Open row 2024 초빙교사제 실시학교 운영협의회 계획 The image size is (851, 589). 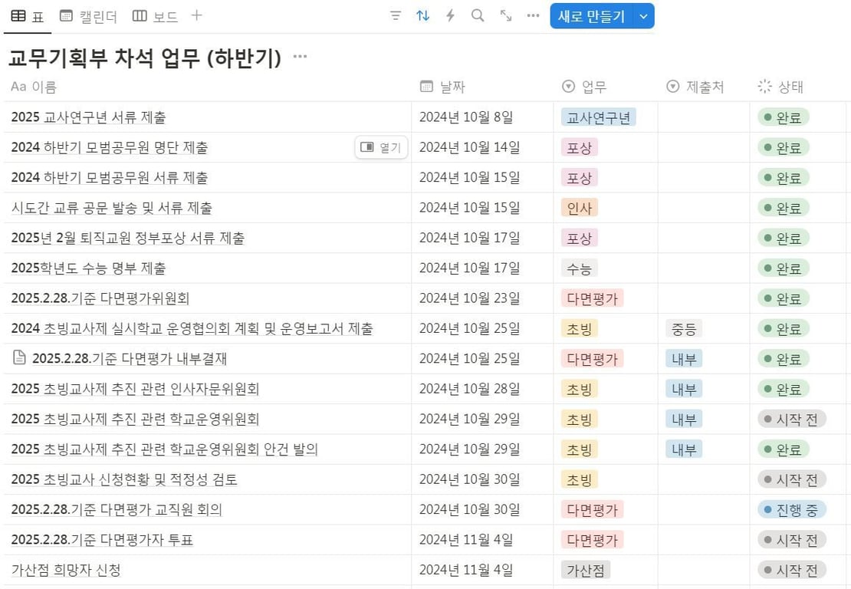(x=192, y=328)
